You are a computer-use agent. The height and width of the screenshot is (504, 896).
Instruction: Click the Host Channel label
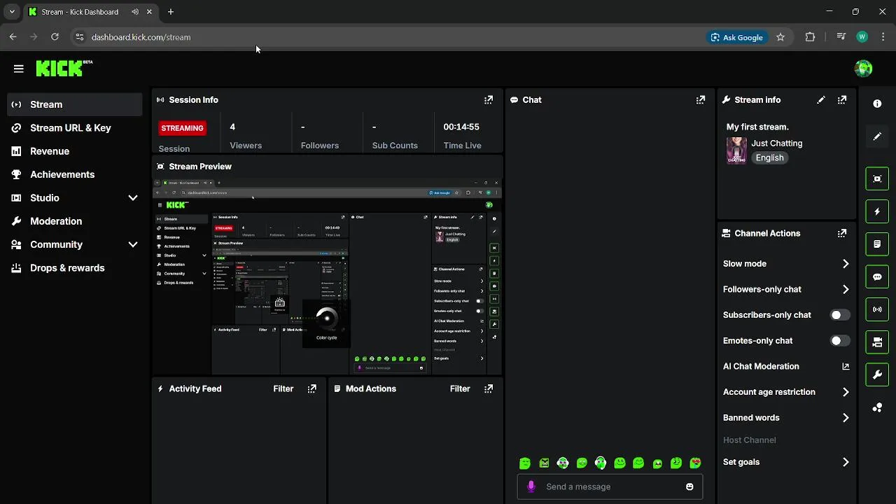point(749,440)
